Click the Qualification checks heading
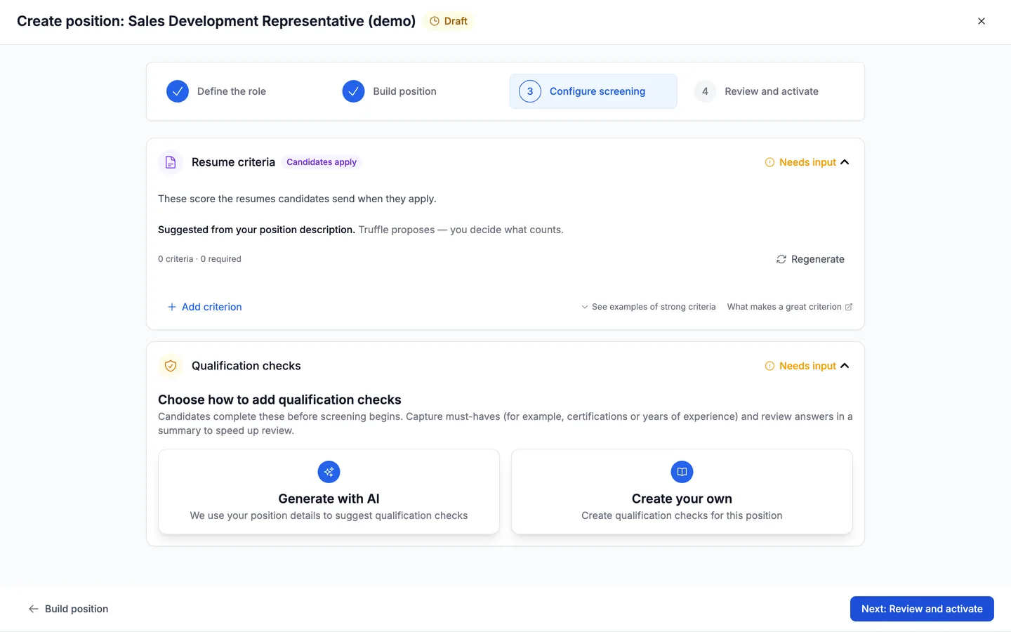The height and width of the screenshot is (632, 1011). 246,366
